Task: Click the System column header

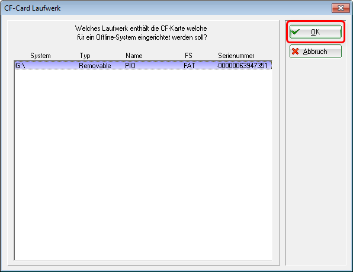Action: coord(40,56)
